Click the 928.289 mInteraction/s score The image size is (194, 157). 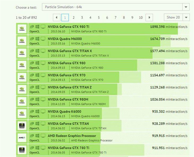click(170, 124)
